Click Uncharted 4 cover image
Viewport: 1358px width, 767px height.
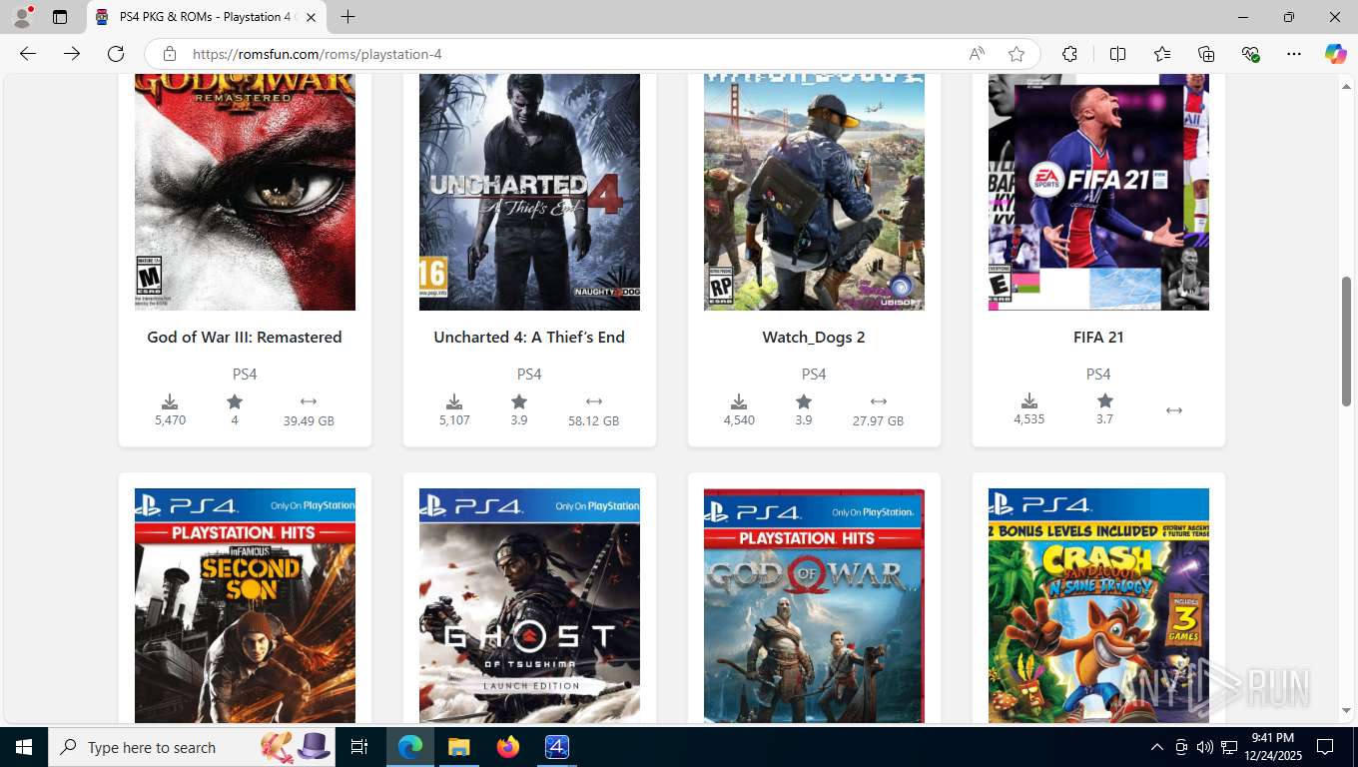click(x=529, y=192)
